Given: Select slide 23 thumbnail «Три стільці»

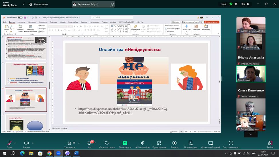Looking at the screenshot, I should tap(26, 74).
